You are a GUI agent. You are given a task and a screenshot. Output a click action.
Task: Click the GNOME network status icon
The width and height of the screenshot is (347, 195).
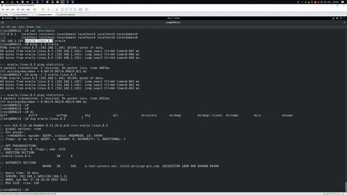click(333, 18)
